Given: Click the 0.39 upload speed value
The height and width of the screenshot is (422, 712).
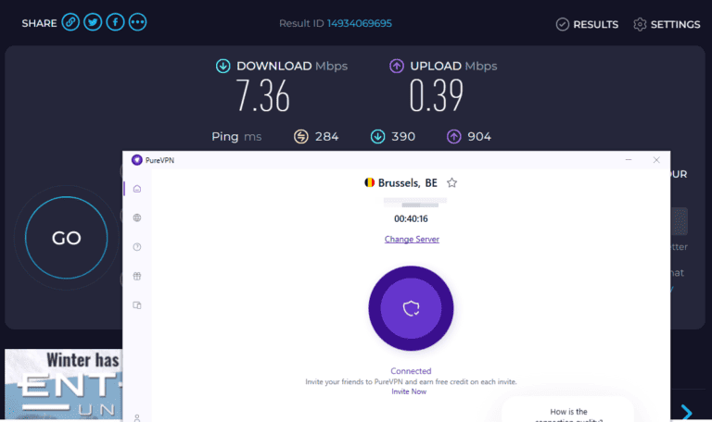Looking at the screenshot, I should (437, 95).
